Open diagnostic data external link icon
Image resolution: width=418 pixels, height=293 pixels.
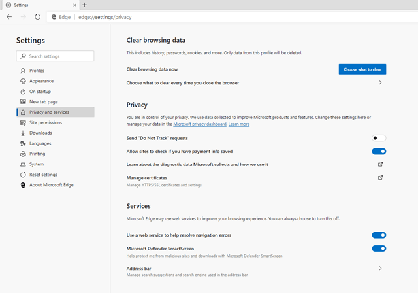pos(380,164)
